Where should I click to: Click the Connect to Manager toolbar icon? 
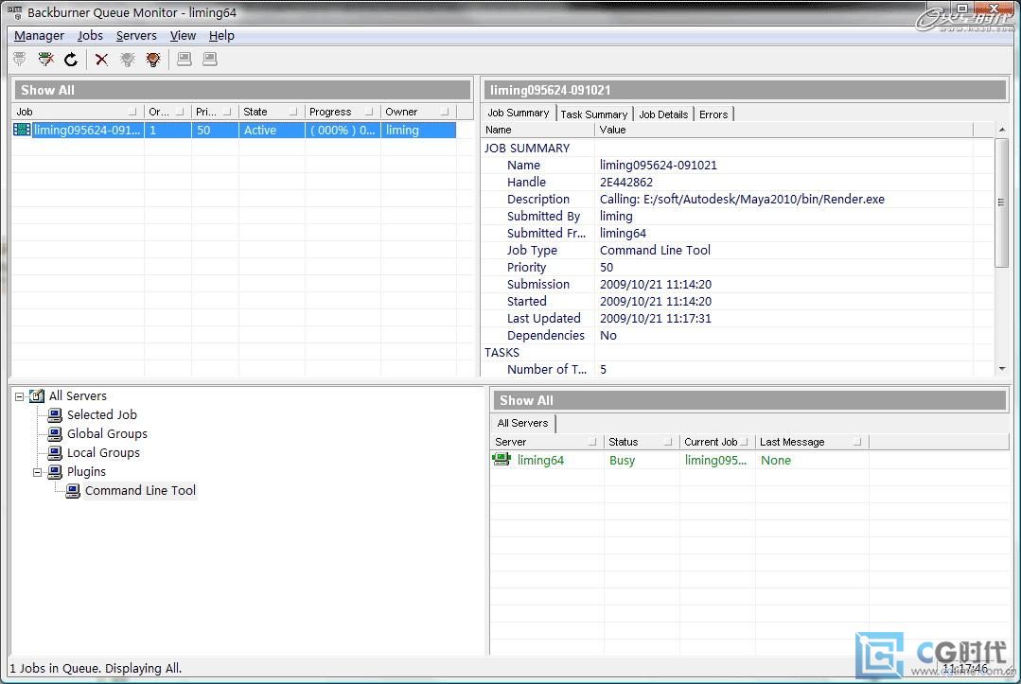point(20,60)
